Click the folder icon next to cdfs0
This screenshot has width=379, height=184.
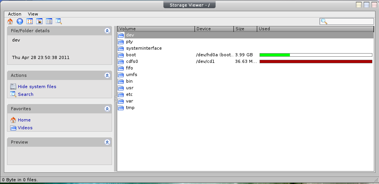tap(121, 61)
